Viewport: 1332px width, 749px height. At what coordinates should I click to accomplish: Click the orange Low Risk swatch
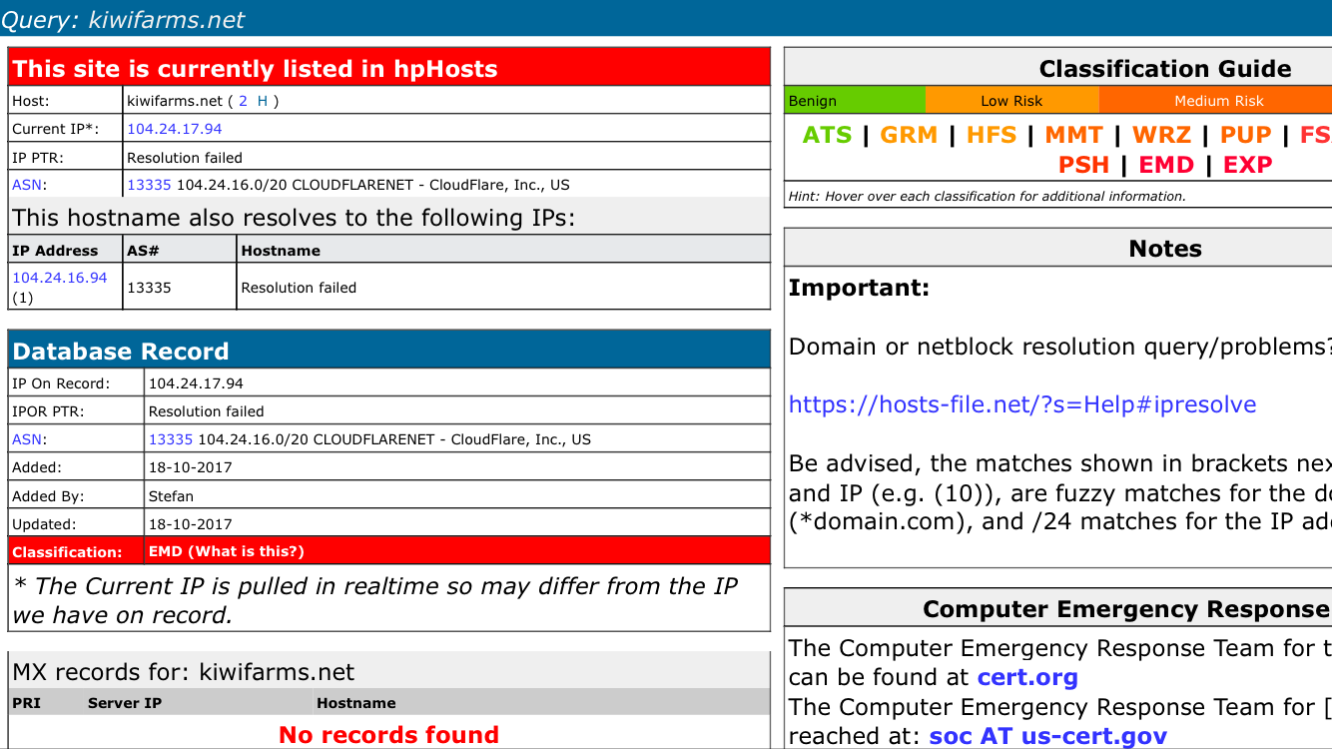(1012, 101)
